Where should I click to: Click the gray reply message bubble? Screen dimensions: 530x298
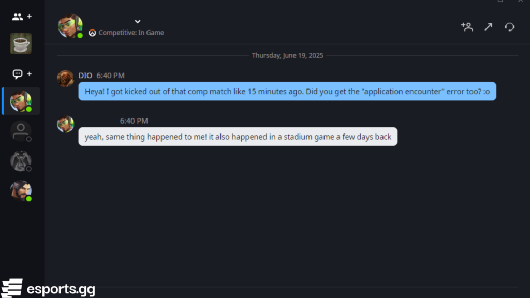point(238,137)
